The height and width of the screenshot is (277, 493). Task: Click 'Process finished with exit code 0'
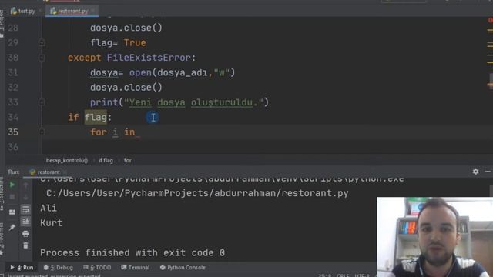click(x=132, y=253)
